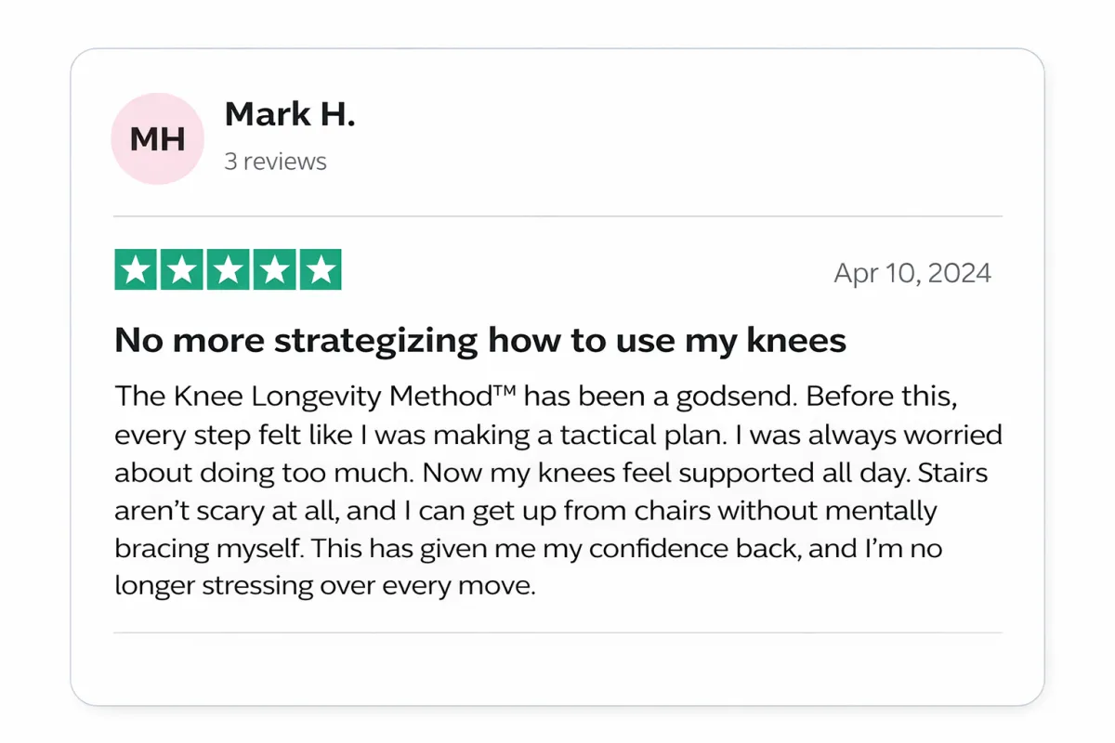Click the Apr 10, 2024 review date
This screenshot has height=743, width=1115.
[x=912, y=273]
